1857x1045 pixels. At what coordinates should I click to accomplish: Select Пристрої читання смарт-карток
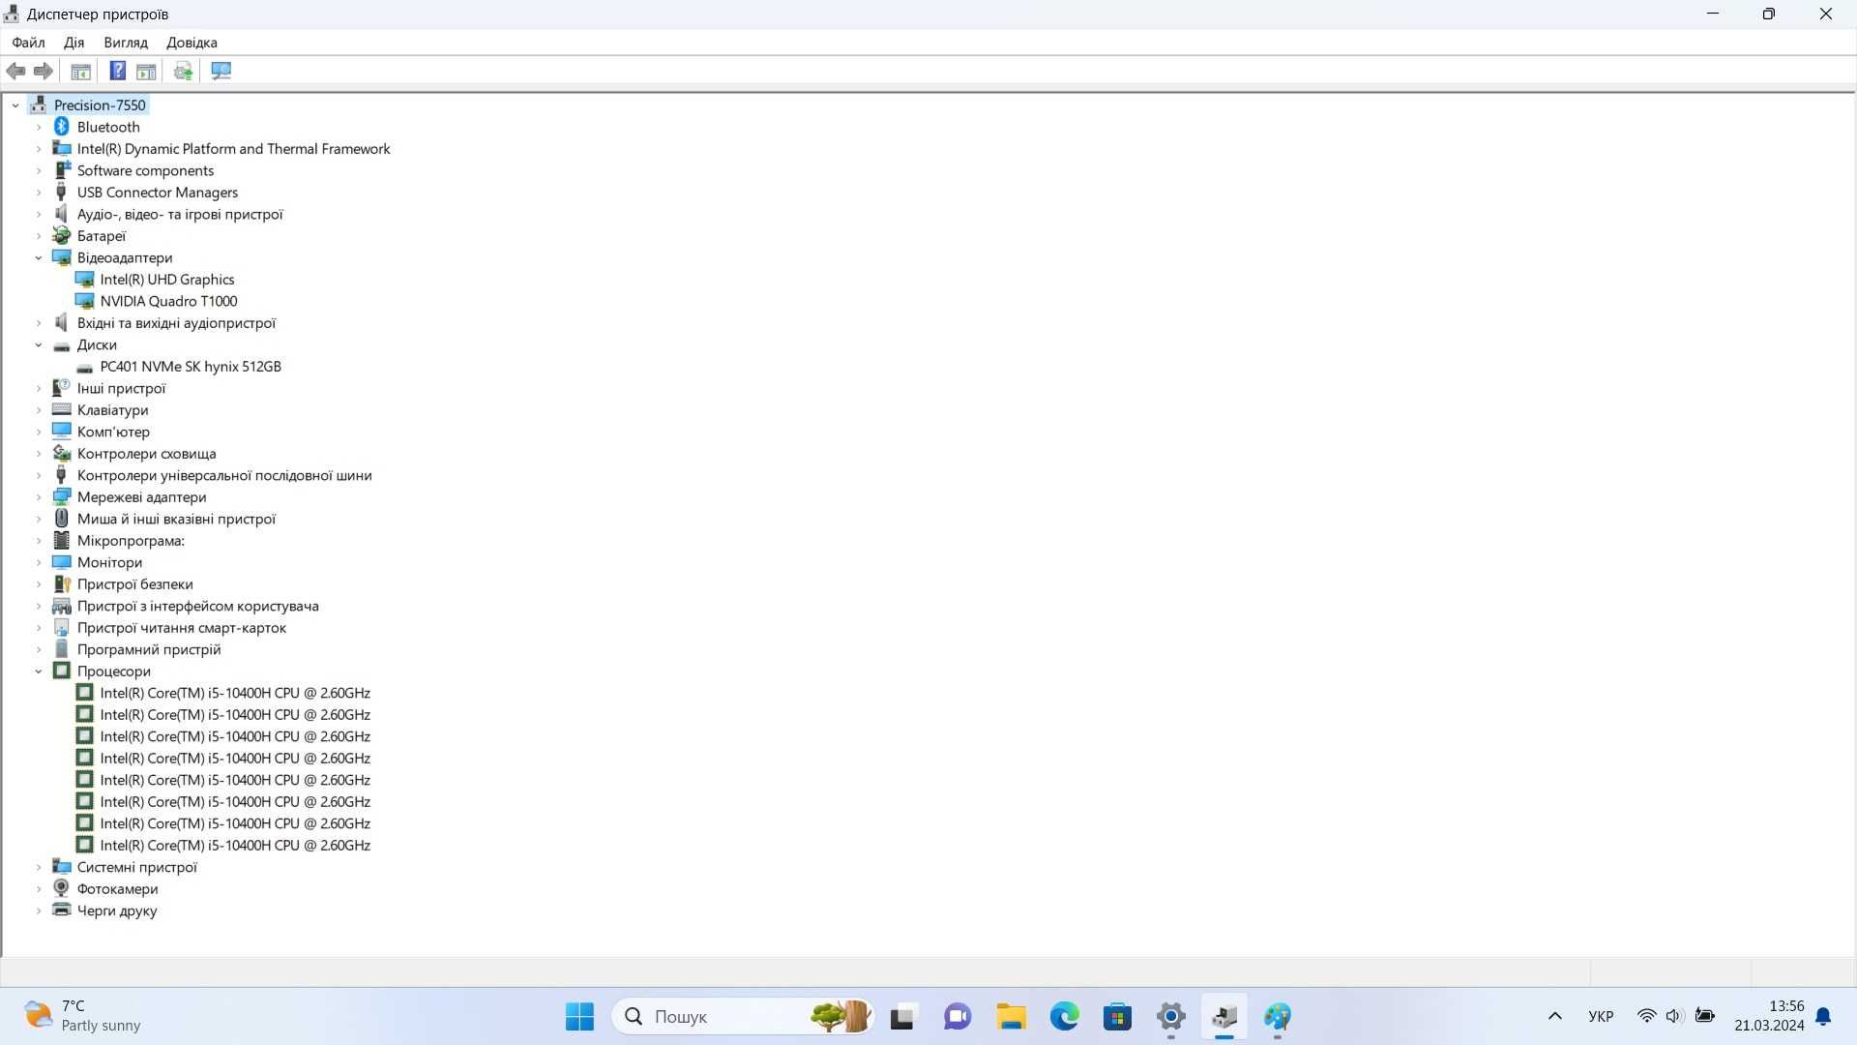182,628
